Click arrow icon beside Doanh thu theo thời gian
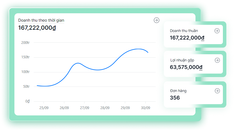The width and height of the screenshot is (235, 131). click(156, 20)
